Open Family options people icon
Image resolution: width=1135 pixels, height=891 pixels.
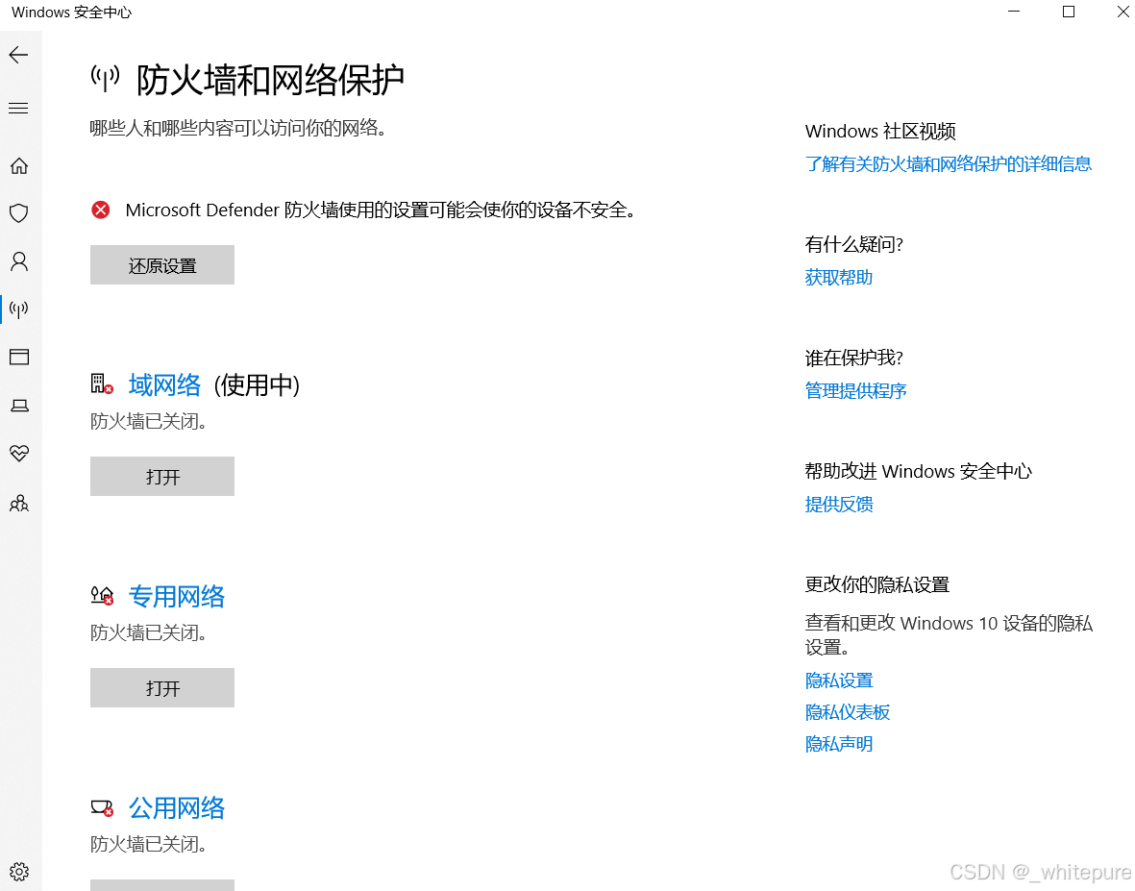point(19,503)
